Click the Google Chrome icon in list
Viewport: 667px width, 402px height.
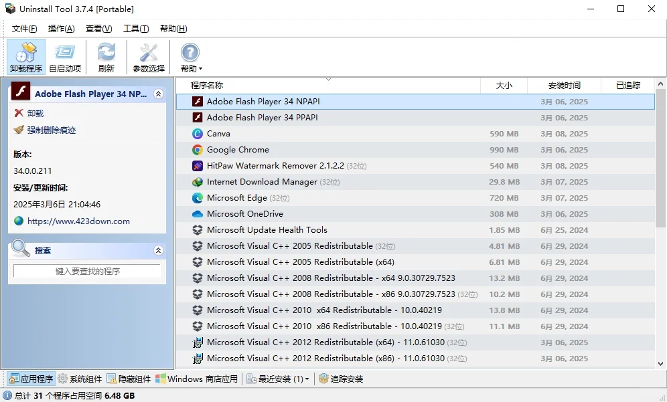point(198,150)
